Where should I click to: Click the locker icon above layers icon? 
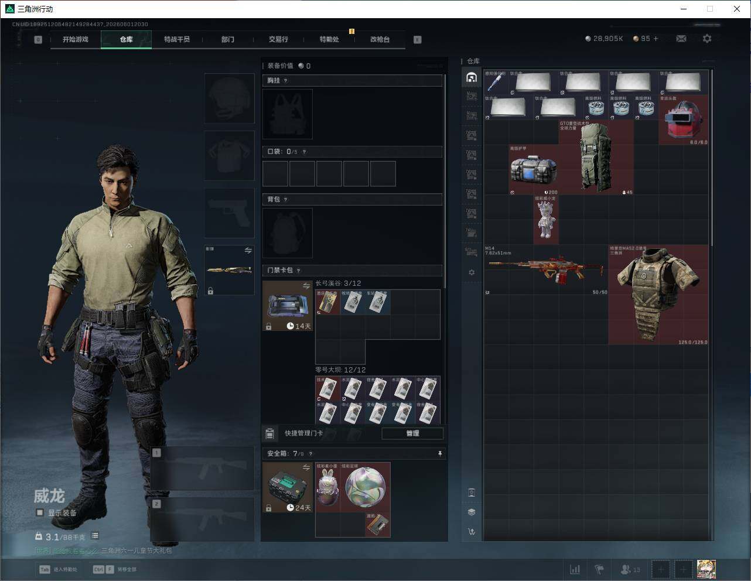point(472,493)
